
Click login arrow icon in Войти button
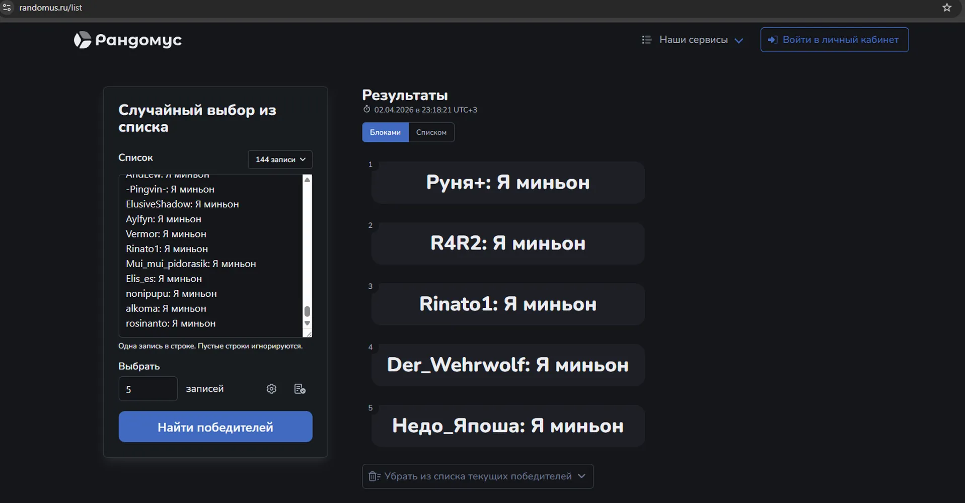click(x=773, y=40)
